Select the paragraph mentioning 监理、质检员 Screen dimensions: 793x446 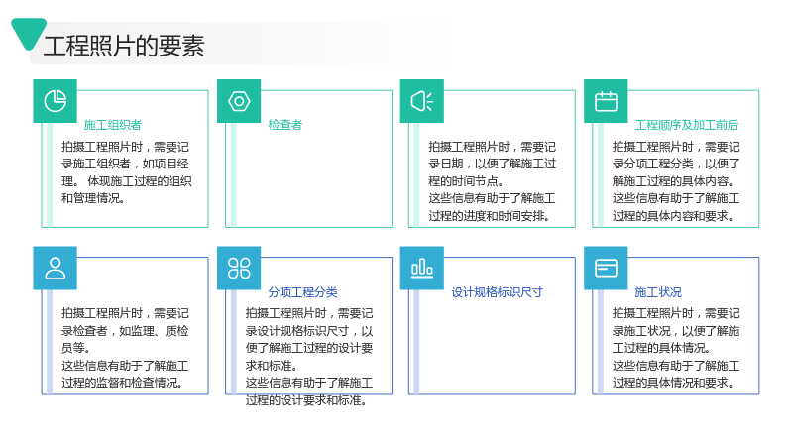[x=125, y=348]
